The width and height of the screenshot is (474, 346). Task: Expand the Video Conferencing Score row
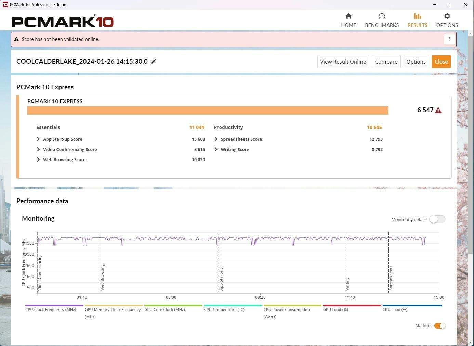[x=38, y=150]
